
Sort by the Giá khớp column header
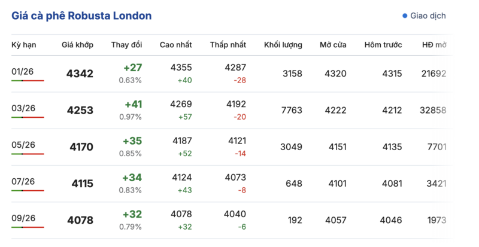pos(77,45)
